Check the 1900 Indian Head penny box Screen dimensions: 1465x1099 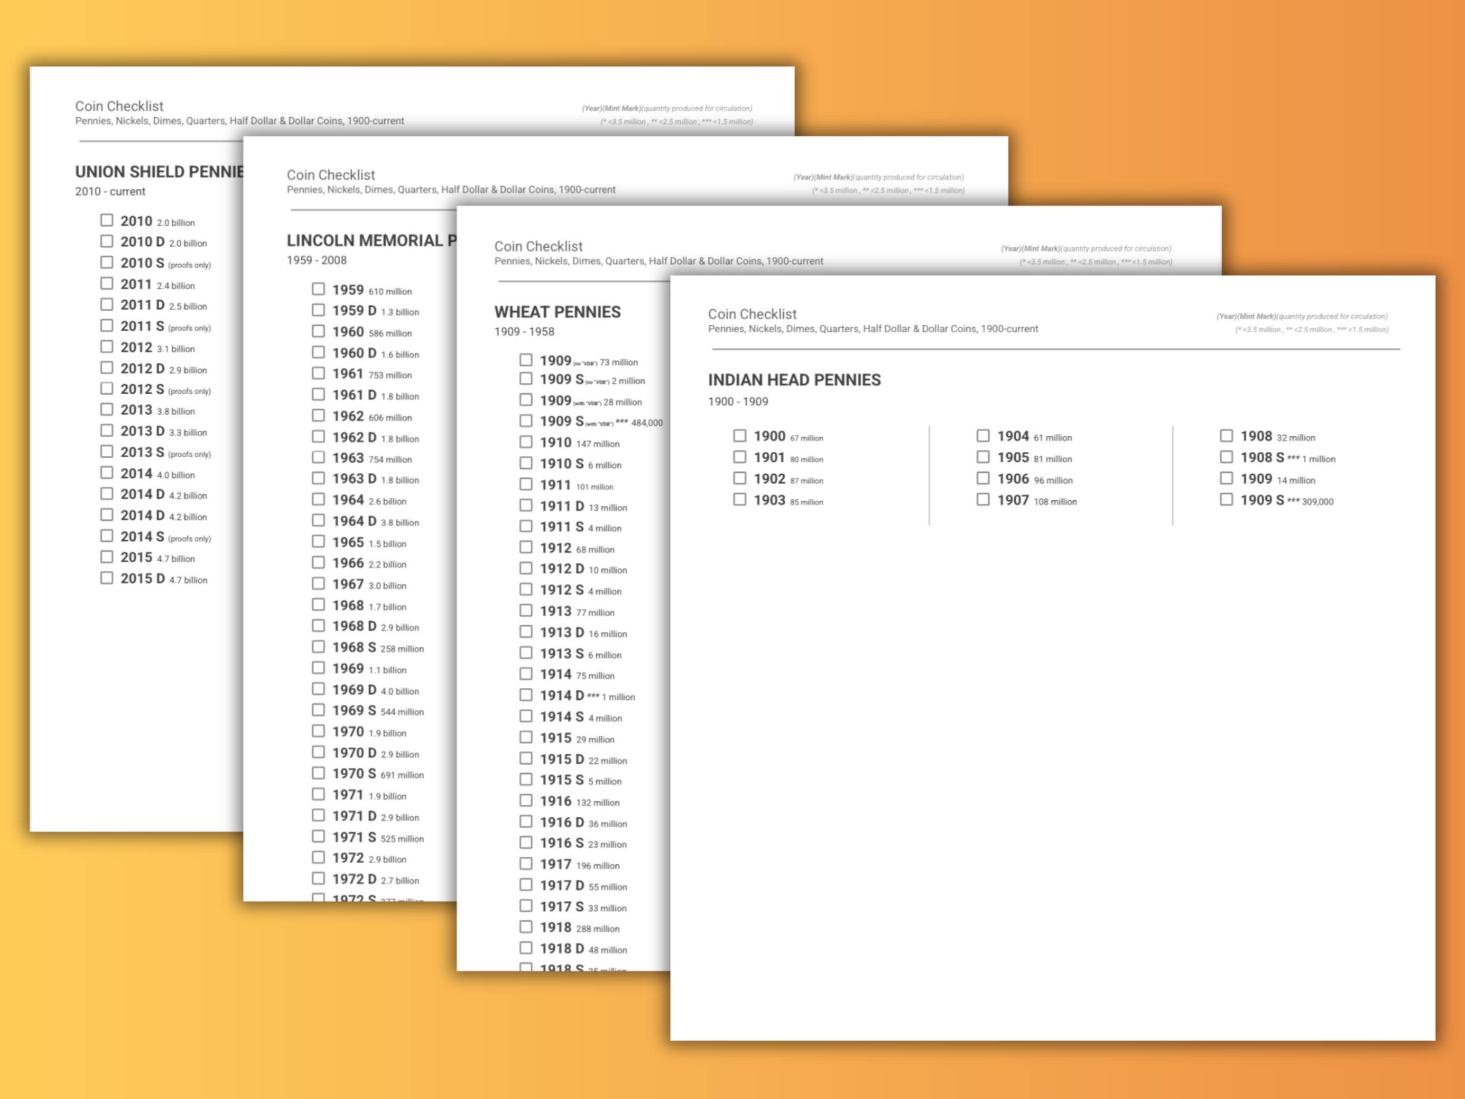[x=739, y=436]
